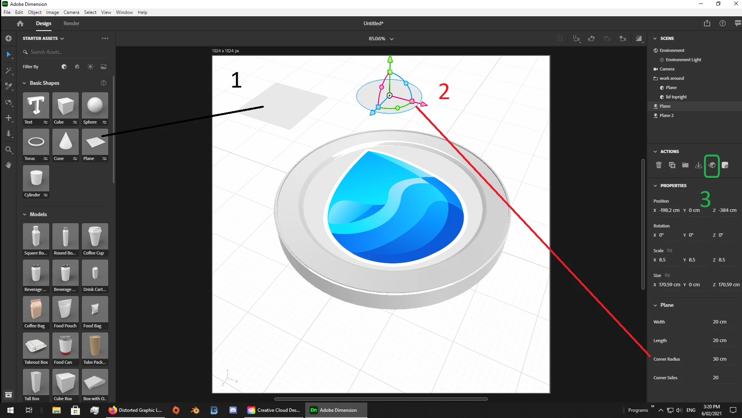The image size is (742, 418).
Task: Open the Home screen icon
Action: [20, 23]
